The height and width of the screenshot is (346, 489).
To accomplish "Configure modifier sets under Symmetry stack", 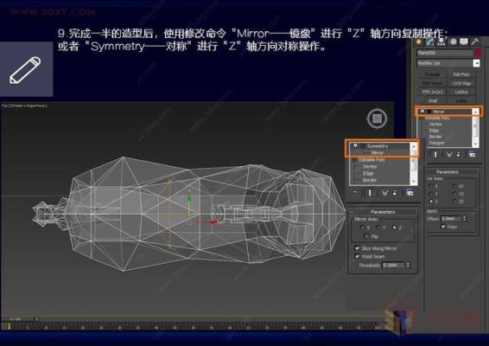I will [410, 193].
